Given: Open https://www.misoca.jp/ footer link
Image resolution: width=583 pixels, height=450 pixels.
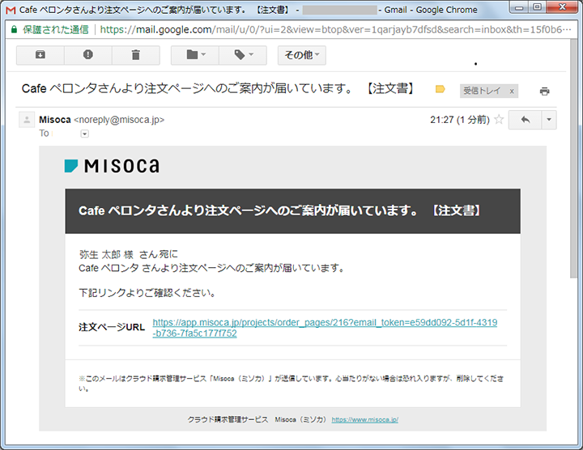Looking at the screenshot, I should [364, 419].
